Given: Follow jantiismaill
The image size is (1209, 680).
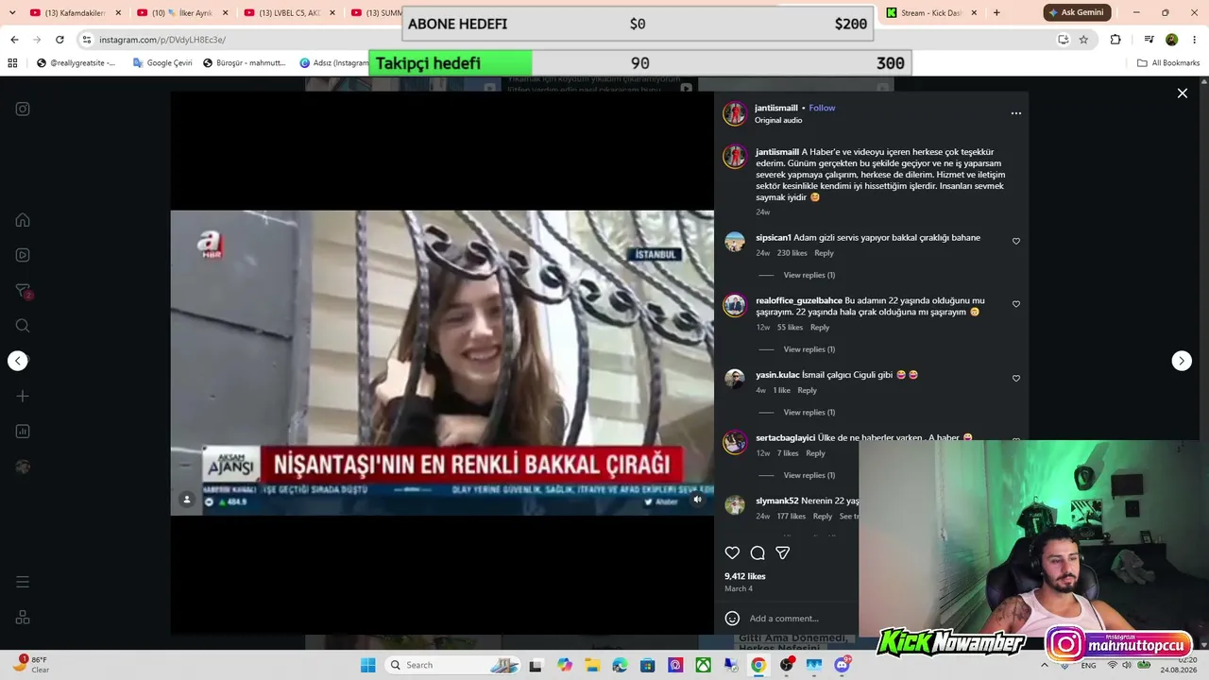Looking at the screenshot, I should point(822,108).
